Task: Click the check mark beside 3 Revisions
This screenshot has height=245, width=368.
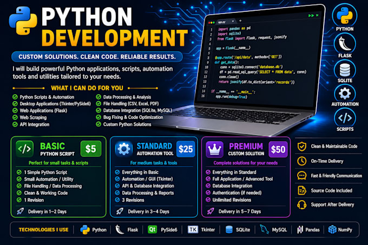Action: pyautogui.click(x=117, y=200)
